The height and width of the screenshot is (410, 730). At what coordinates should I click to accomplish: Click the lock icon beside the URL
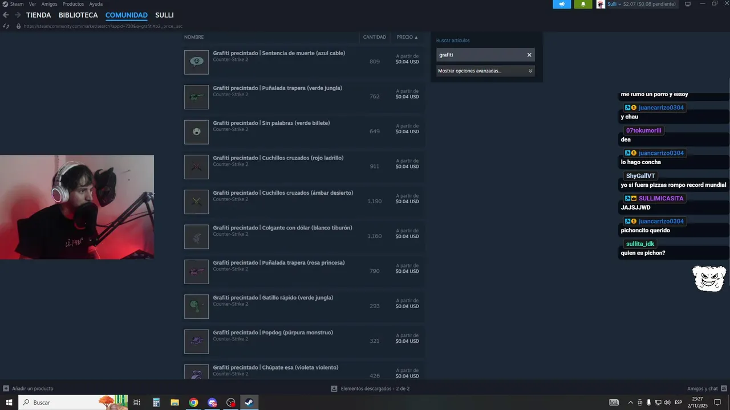click(x=19, y=26)
